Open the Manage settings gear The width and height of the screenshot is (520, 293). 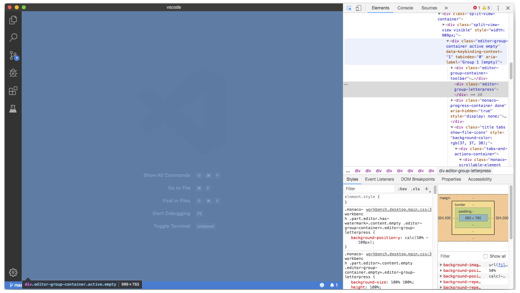[x=13, y=272]
